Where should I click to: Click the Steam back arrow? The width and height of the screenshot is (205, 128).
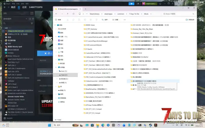pos(5,7)
